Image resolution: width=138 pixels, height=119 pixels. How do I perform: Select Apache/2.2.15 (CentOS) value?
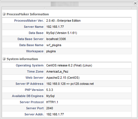click(63, 77)
